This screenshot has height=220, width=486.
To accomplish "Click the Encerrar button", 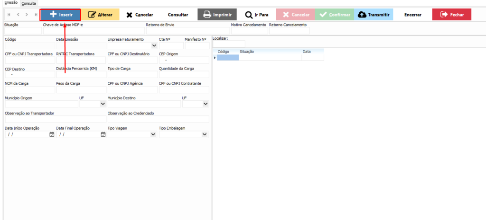I will 412,15.
